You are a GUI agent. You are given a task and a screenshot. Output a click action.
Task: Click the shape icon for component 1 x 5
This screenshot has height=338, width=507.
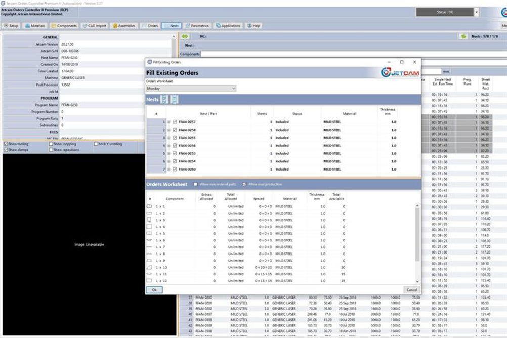[149, 233]
